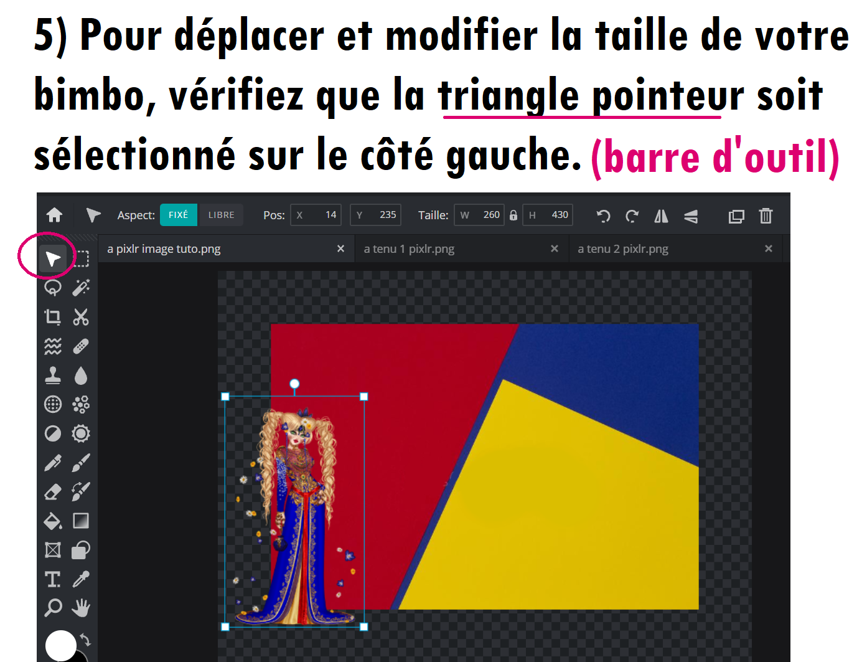
Task: Select the Eyedropper color picker tool
Action: [x=81, y=579]
